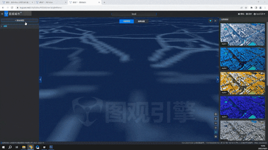Click the locate crosshair map control
Image resolution: width=268 pixels, height=150 pixels.
click(x=216, y=127)
